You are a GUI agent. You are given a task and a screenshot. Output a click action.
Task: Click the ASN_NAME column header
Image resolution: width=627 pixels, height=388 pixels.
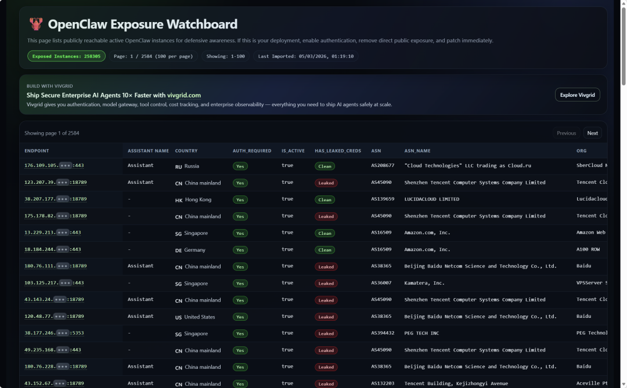pyautogui.click(x=417, y=151)
